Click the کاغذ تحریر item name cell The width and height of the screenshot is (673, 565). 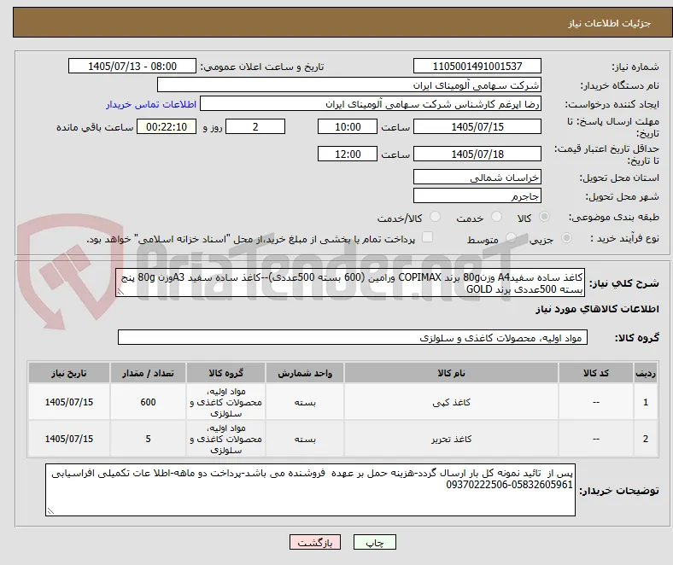click(451, 439)
